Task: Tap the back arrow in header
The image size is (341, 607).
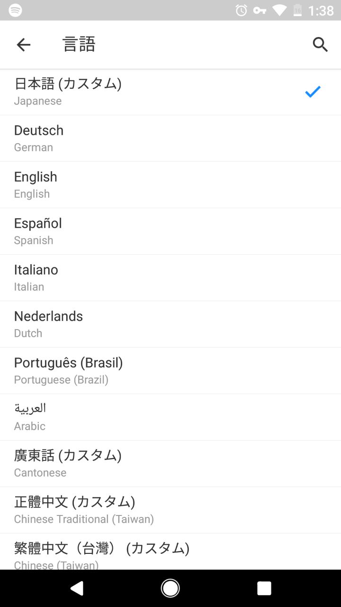Action: coord(23,45)
